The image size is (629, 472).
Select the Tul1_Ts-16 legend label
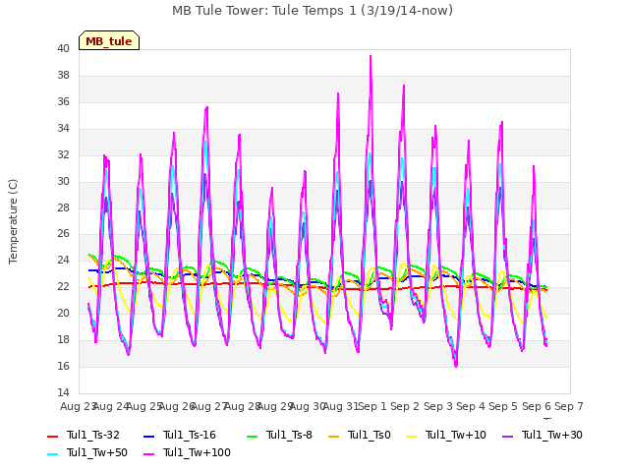190,435
